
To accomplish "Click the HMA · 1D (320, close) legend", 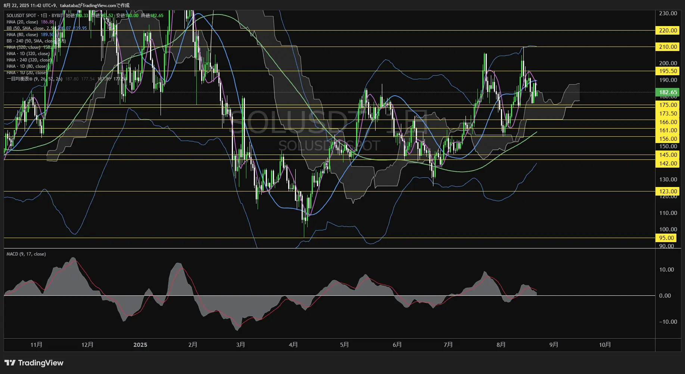I will click(28, 54).
